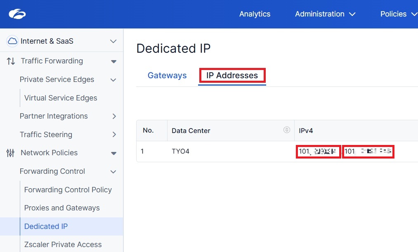Collapse the Network Policies section arrow
This screenshot has width=418, height=252.
114,153
